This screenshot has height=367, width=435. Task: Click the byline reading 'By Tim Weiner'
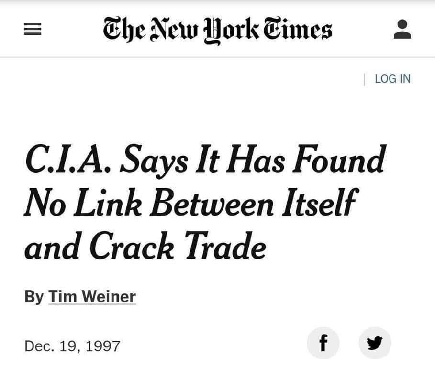80,297
